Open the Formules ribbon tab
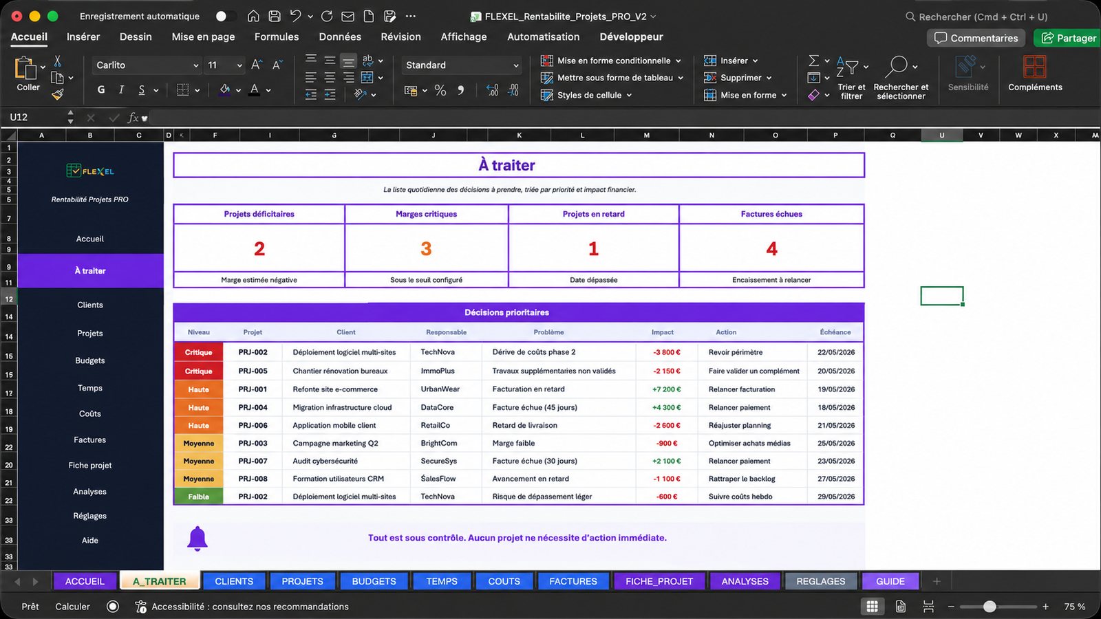 (x=277, y=36)
